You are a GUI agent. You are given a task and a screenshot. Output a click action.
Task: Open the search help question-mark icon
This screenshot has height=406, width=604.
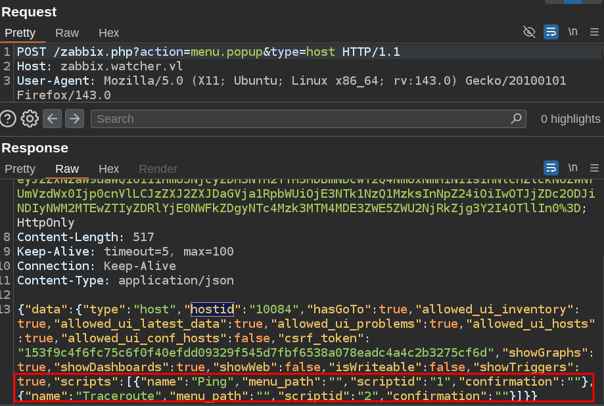click(8, 119)
